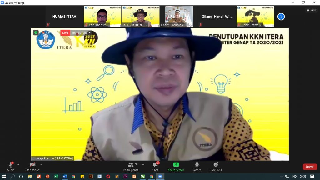Open the Windows Start menu
The image size is (320, 180).
click(x=4, y=176)
